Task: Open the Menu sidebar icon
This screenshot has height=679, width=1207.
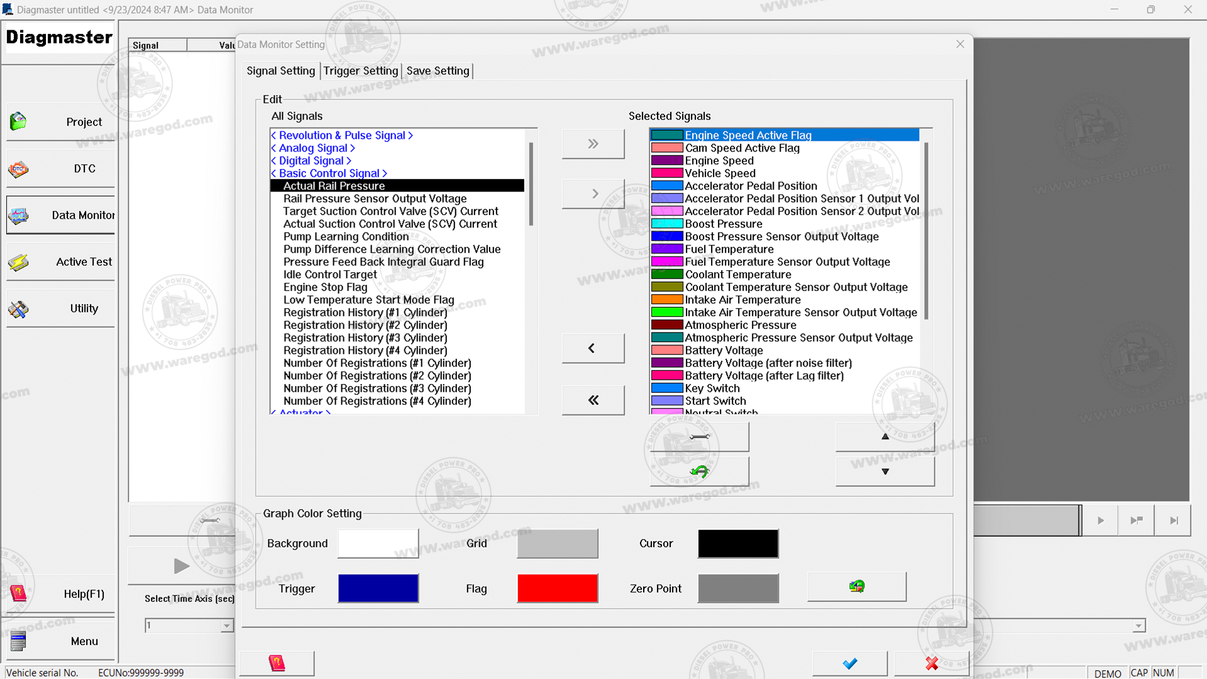Action: pyautogui.click(x=18, y=641)
